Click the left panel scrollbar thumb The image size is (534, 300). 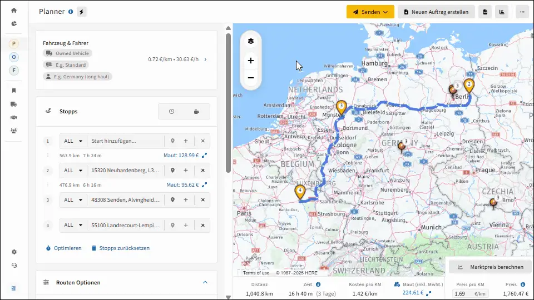[x=229, y=103]
